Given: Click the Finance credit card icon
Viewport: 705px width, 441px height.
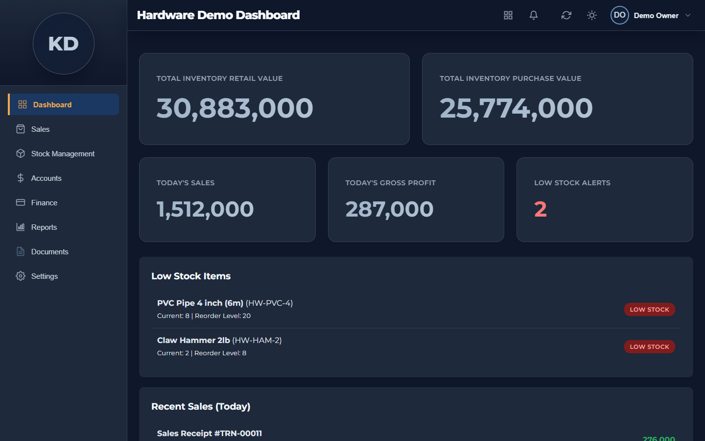Looking at the screenshot, I should 21,202.
